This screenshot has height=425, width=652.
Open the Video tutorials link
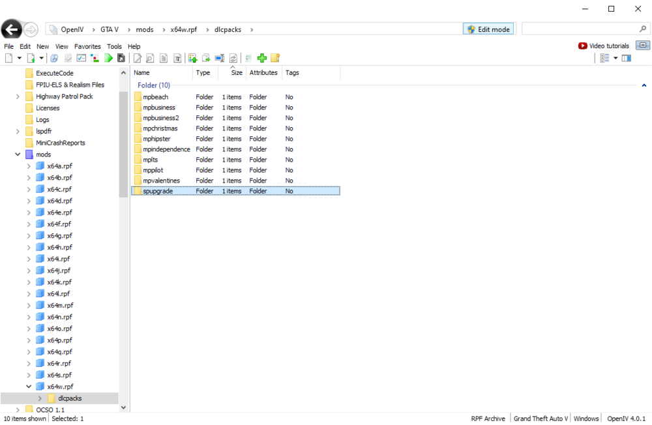point(603,46)
